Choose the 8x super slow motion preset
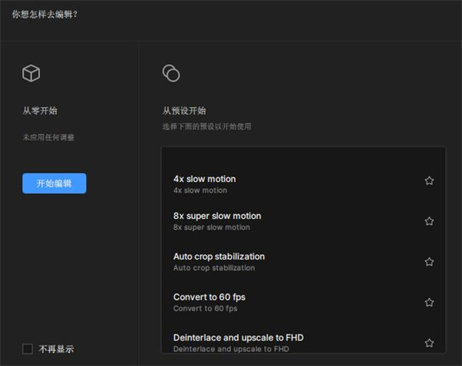Screen dimensions: 462x366 pos(217,217)
